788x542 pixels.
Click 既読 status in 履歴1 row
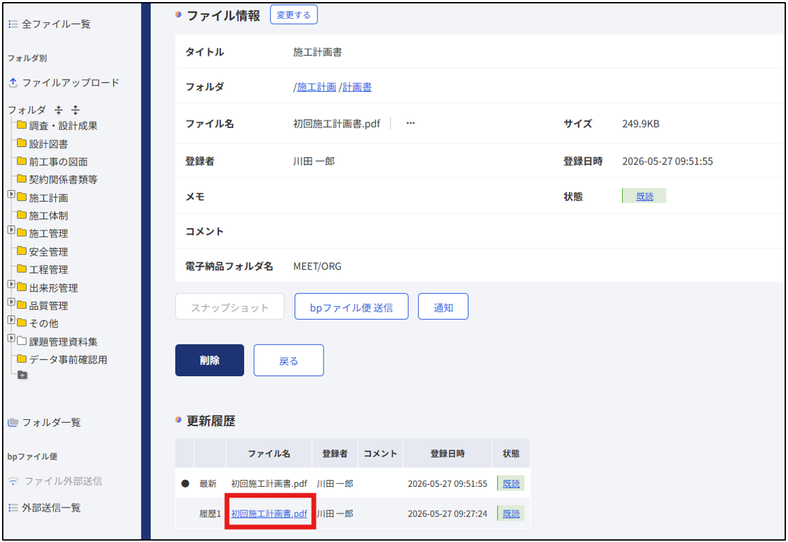(x=511, y=514)
